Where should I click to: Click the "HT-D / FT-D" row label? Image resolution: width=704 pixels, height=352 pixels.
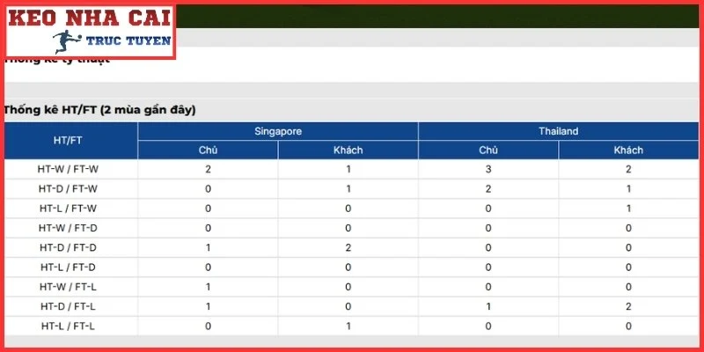click(x=68, y=248)
